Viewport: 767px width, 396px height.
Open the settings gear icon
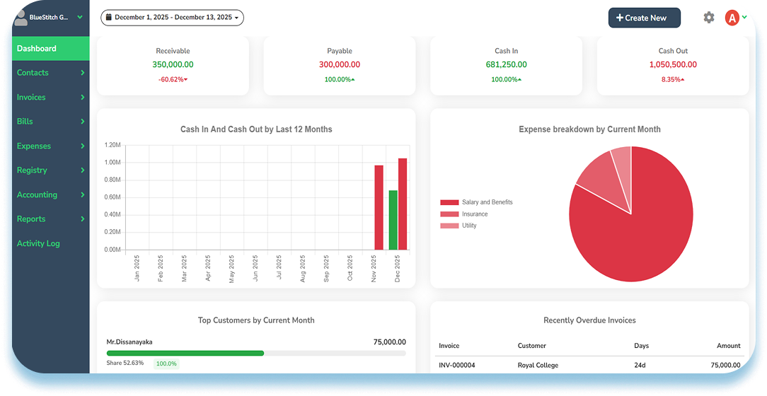click(x=708, y=18)
